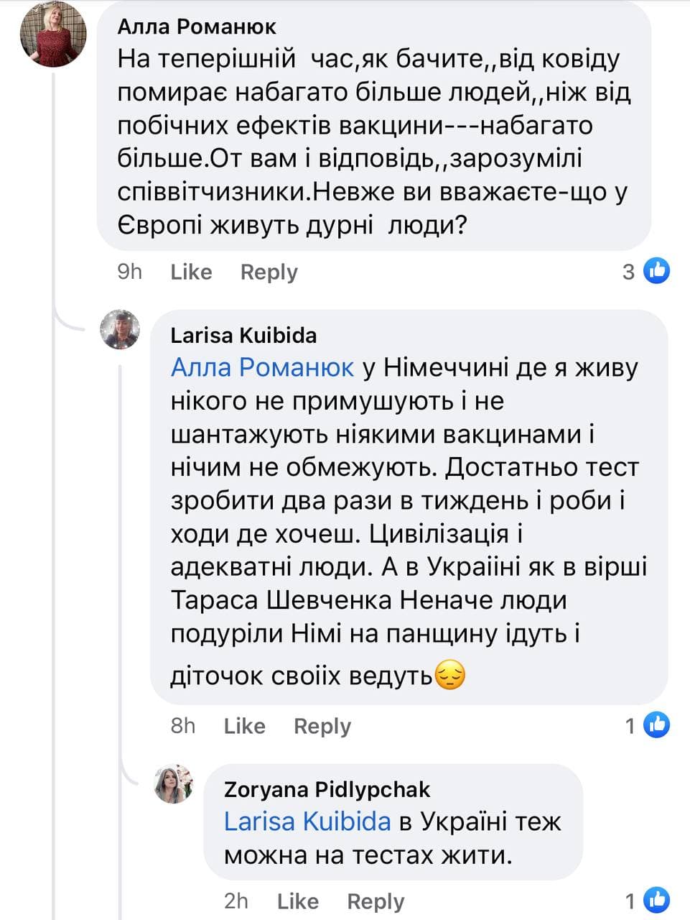690x920 pixels.
Task: Click the 9h timestamp on the first comment
Action: click(130, 272)
